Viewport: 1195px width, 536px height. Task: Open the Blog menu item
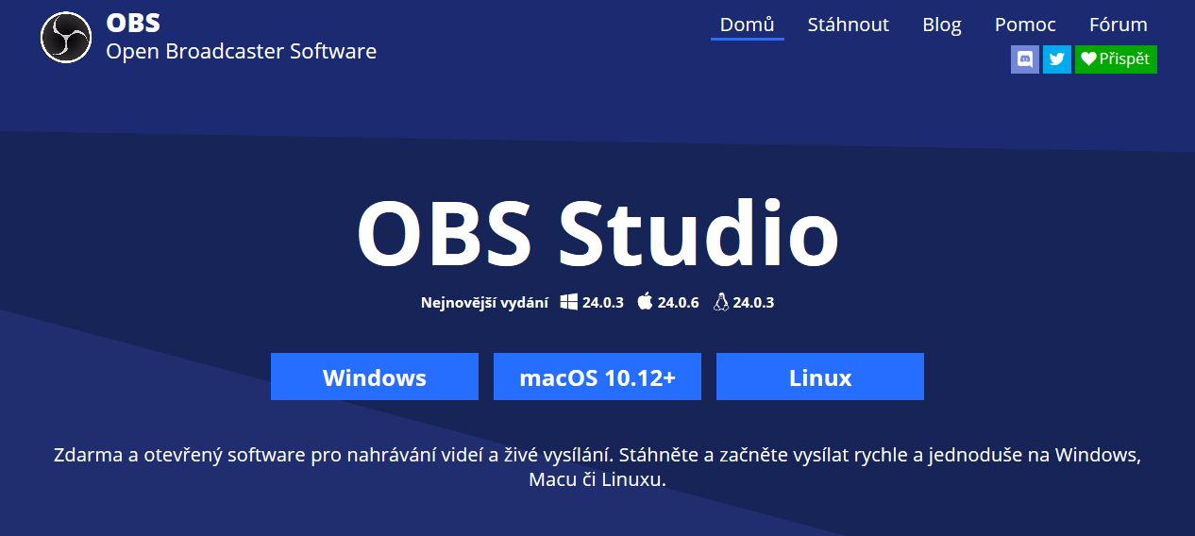click(942, 25)
